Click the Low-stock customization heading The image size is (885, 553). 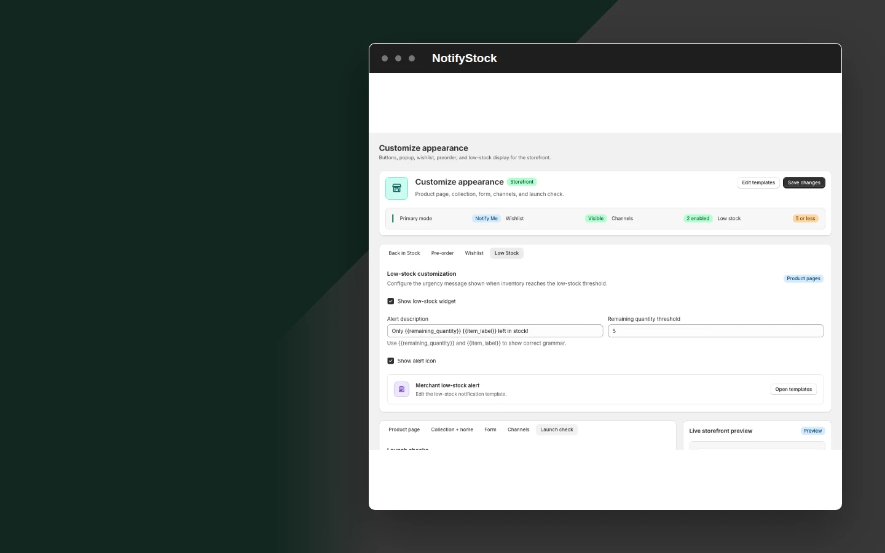pos(422,273)
